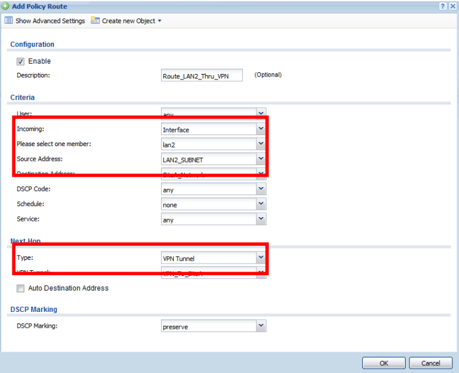Uncheck the Enable checkbox

(x=20, y=61)
